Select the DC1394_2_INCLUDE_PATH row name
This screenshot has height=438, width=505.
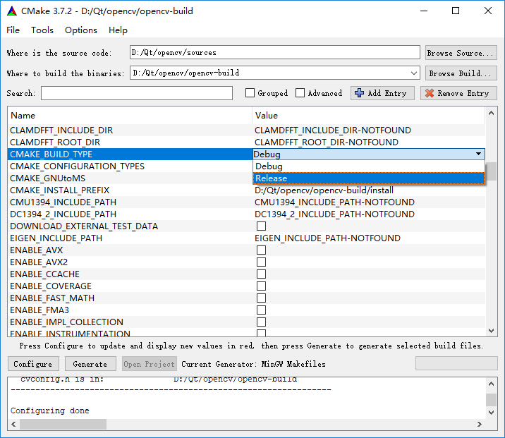pyautogui.click(x=63, y=214)
